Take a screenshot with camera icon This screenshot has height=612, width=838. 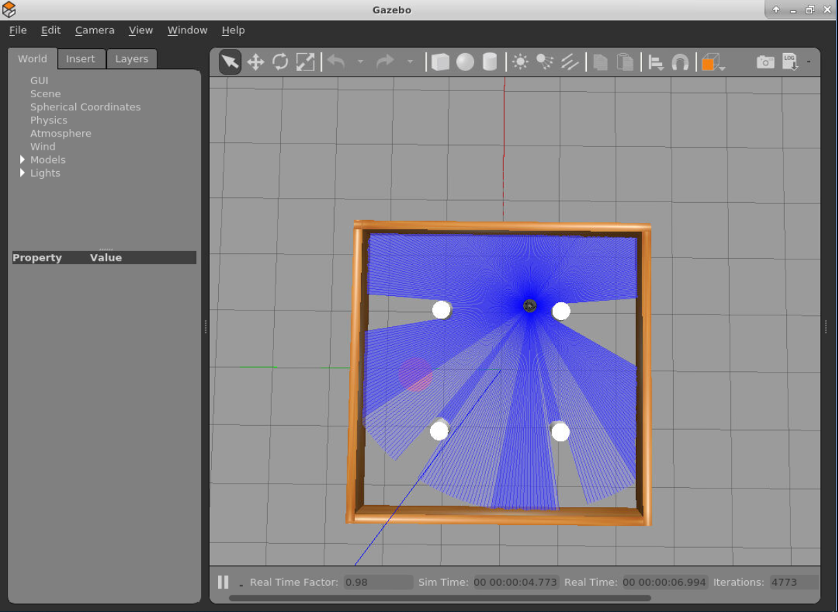765,63
